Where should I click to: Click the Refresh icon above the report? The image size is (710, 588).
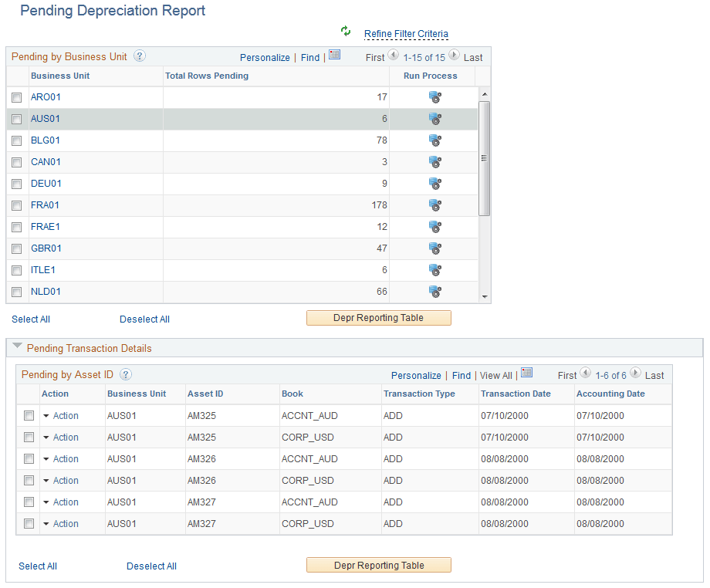tap(345, 31)
